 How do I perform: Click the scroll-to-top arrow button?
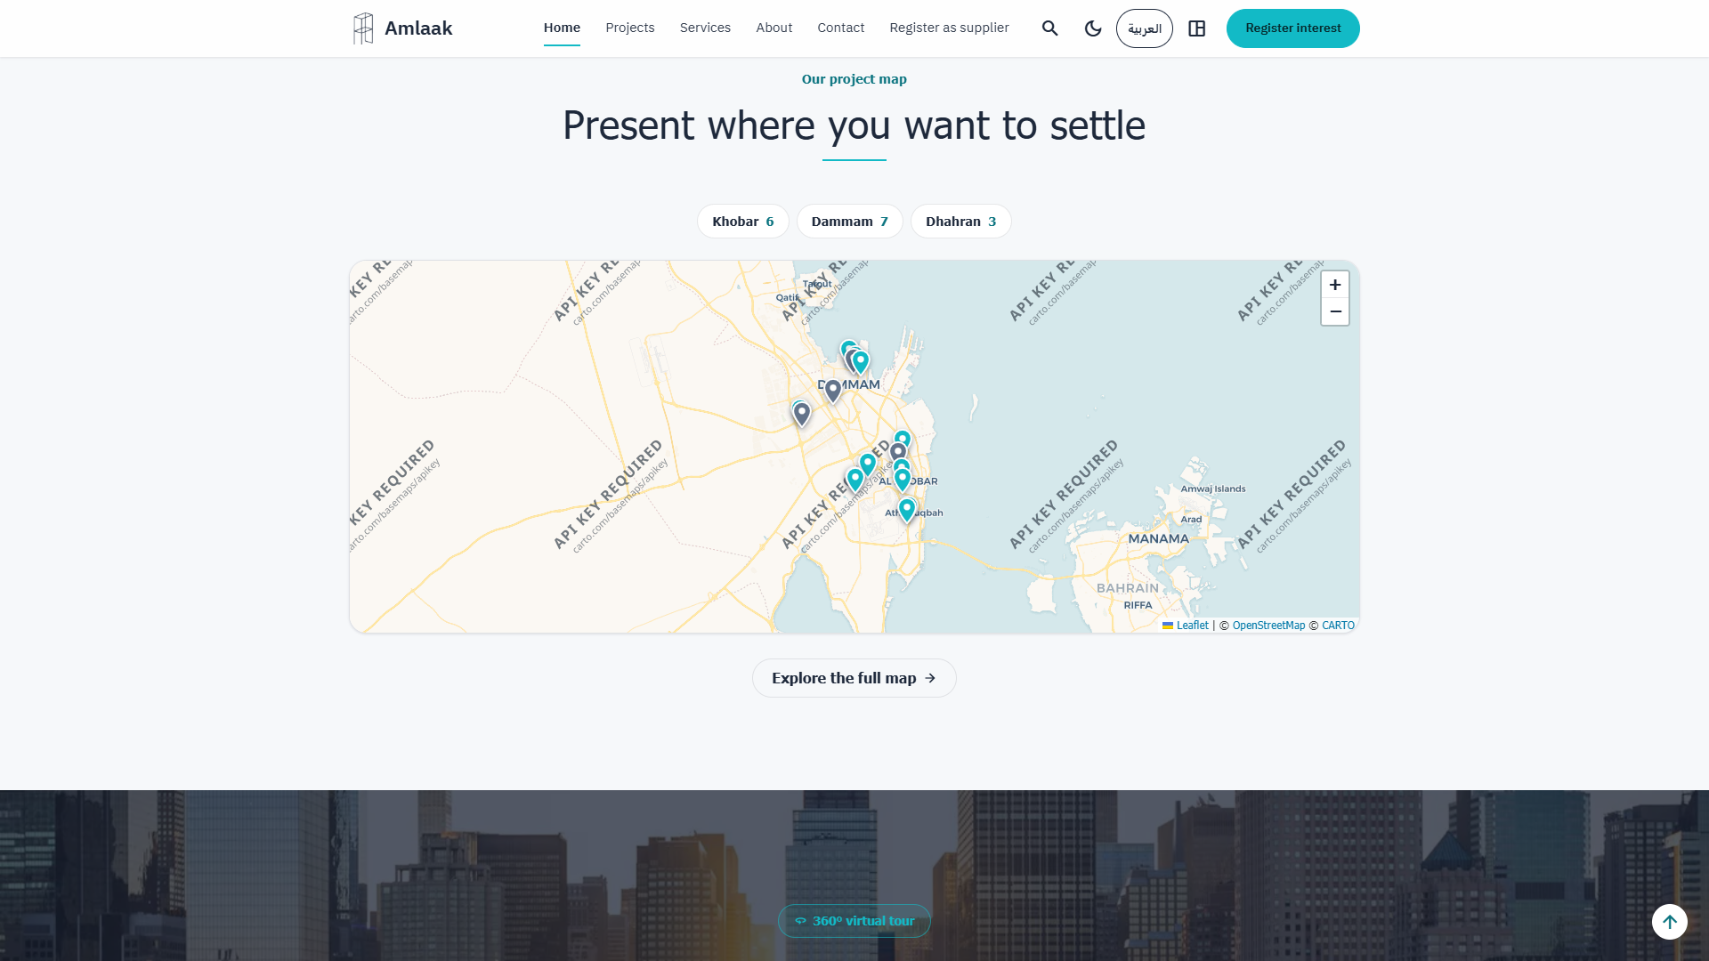point(1670,922)
